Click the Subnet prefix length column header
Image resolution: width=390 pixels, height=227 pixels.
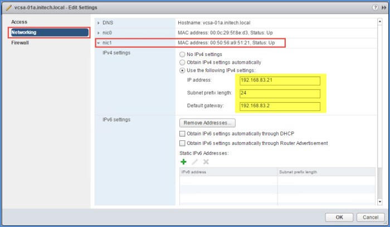point(326,172)
